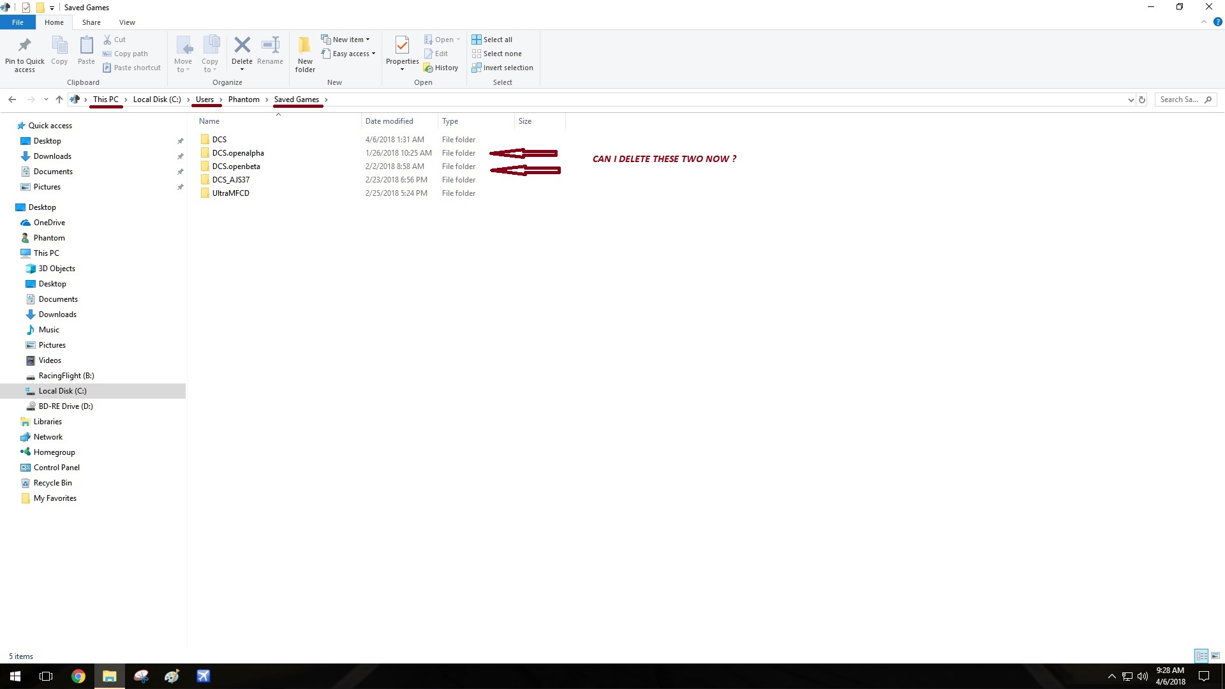
Task: Select BD-RE Drive (D:) in sidebar
Action: [x=66, y=406]
